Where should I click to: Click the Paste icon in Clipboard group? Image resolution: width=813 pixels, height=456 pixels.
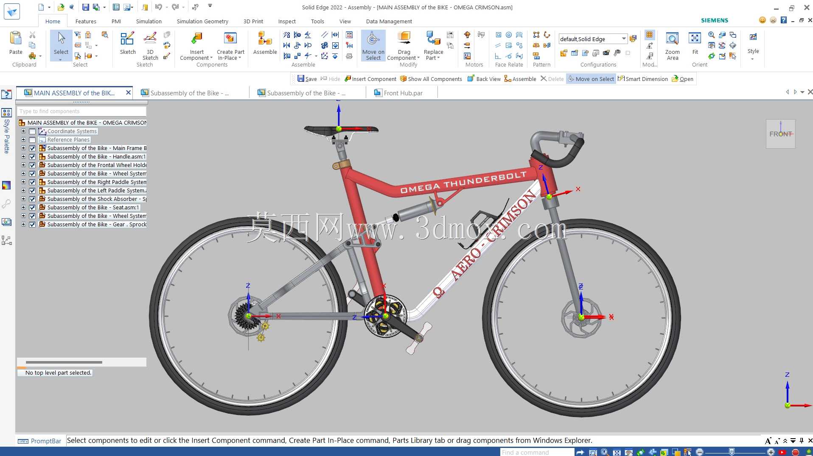(16, 39)
